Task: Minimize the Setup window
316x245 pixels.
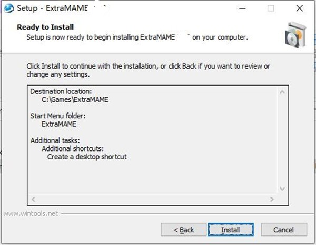Action: [242, 8]
